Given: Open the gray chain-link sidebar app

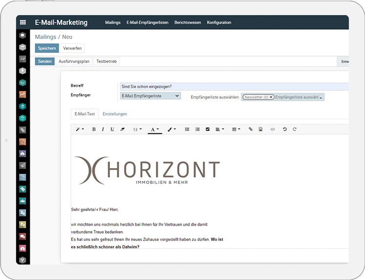Looking at the screenshot, I should coord(22,130).
